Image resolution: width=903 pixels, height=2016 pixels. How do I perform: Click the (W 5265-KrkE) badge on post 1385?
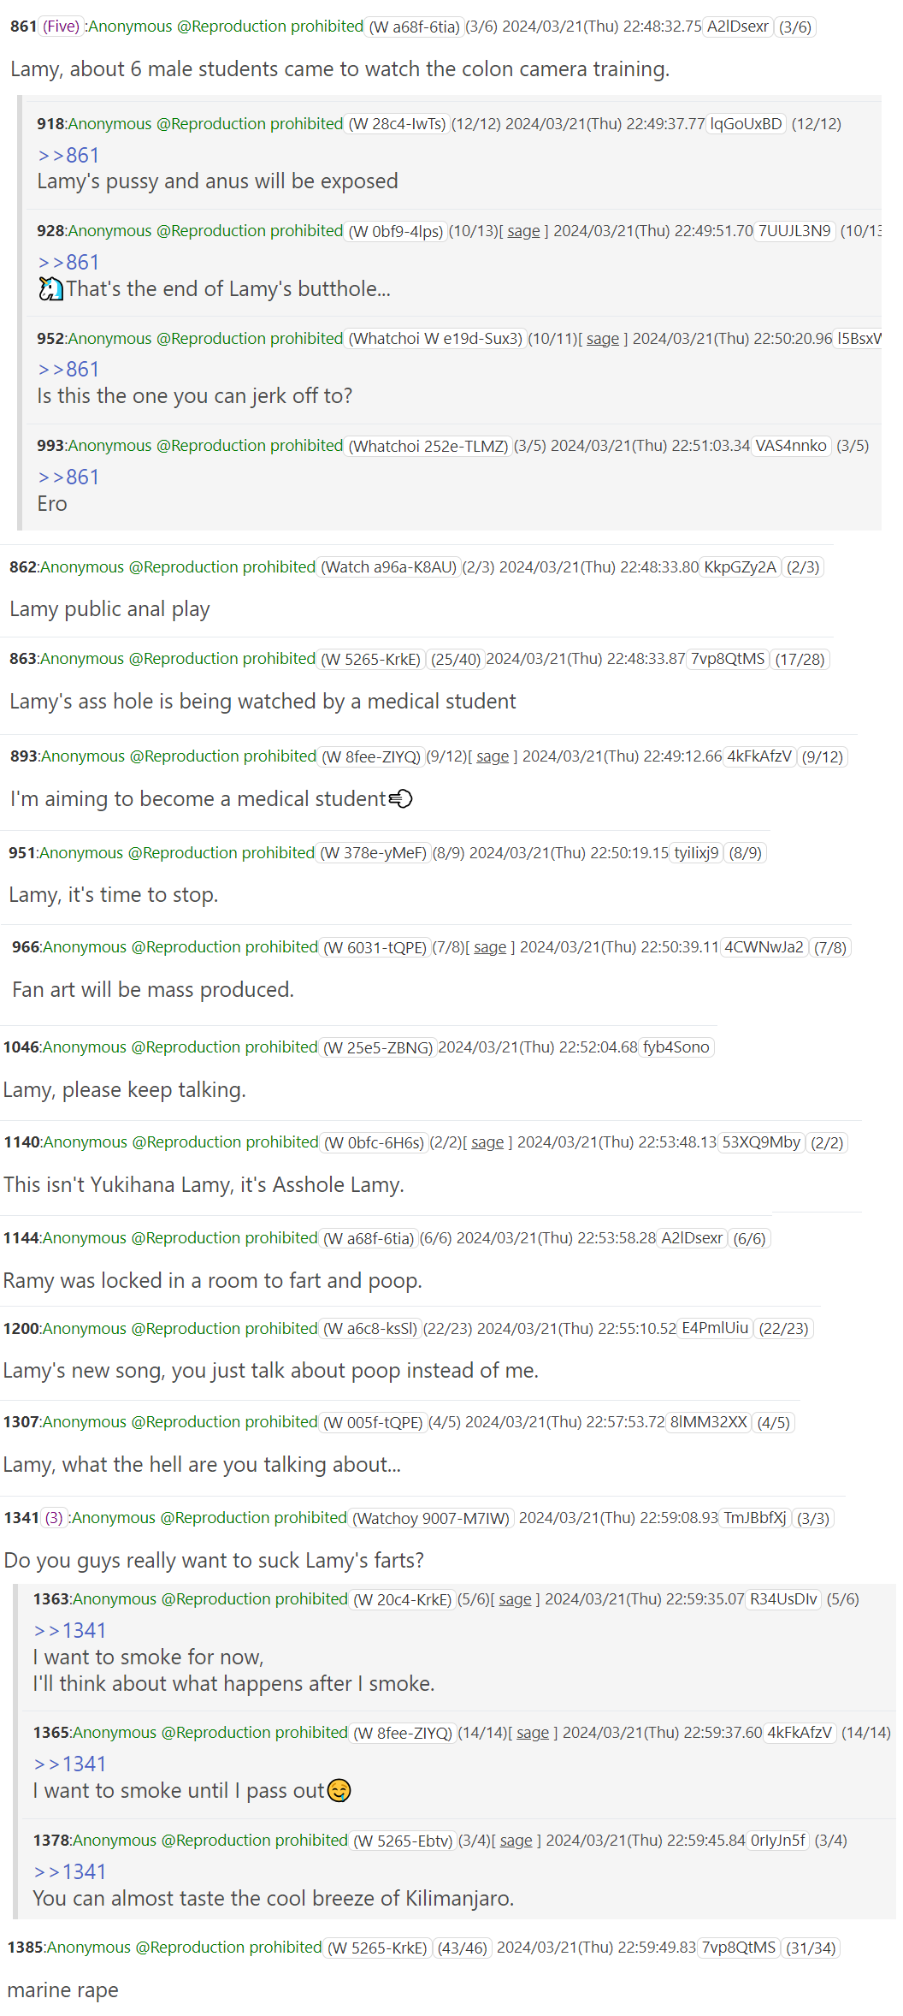point(378,1948)
